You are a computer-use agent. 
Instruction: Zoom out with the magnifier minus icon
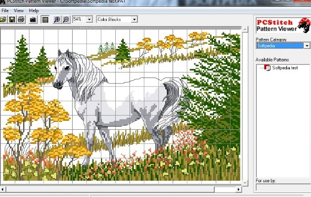[66, 19]
